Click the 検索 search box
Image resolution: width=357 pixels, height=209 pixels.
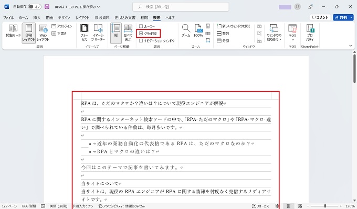coord(181,7)
